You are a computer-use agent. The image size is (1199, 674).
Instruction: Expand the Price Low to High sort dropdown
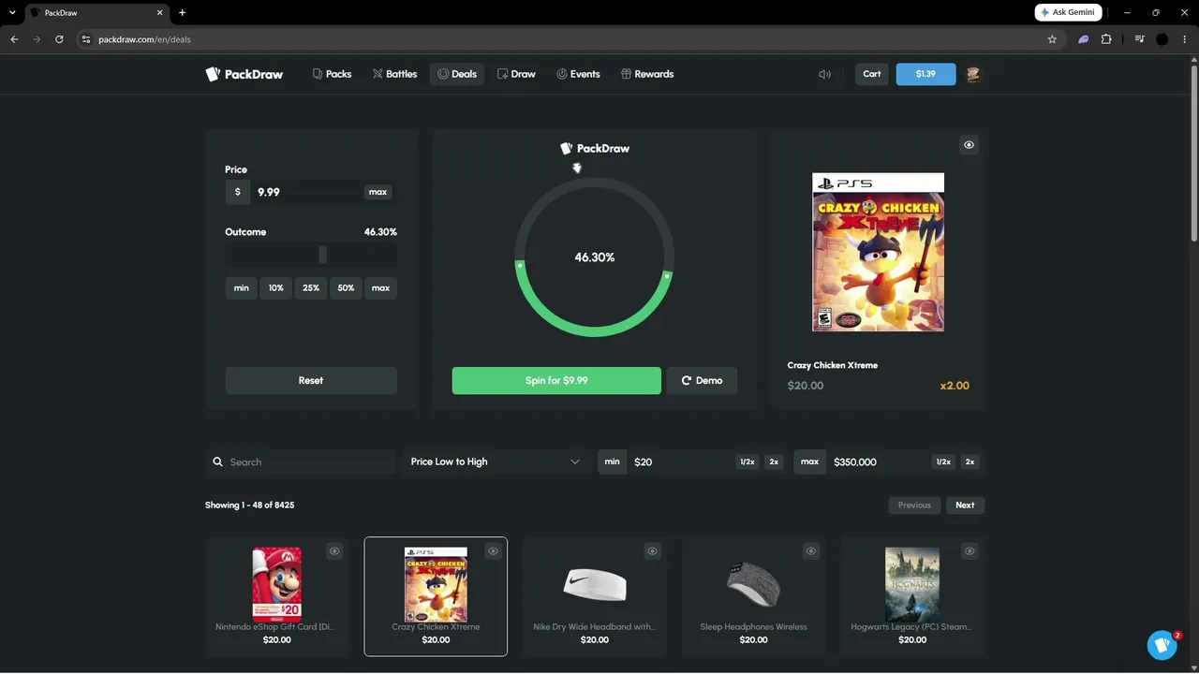(496, 462)
